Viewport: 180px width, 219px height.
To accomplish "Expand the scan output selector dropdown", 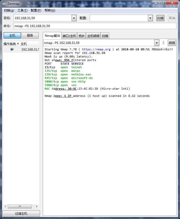I will (157, 43).
